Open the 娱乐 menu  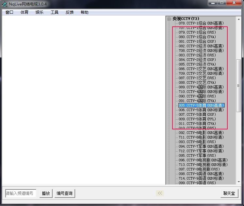pyautogui.click(x=40, y=12)
